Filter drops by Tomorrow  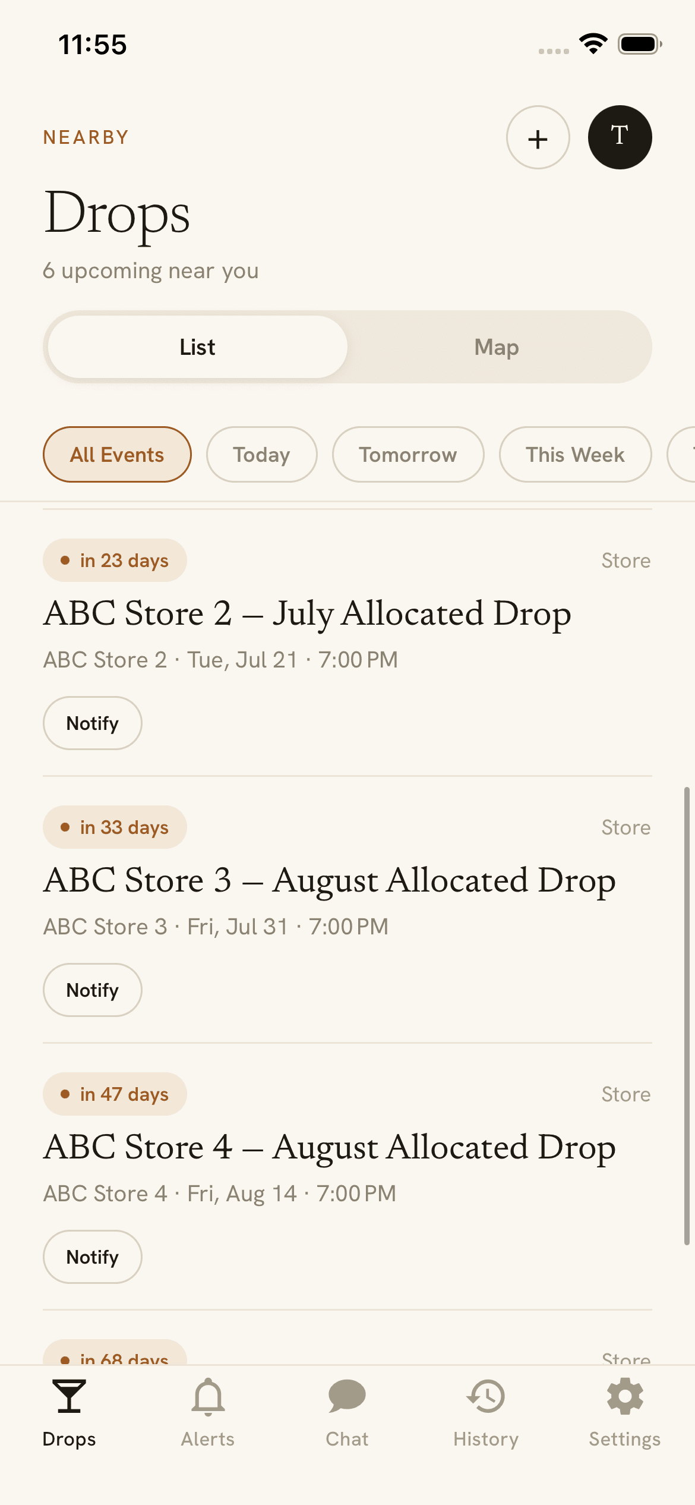coord(408,455)
